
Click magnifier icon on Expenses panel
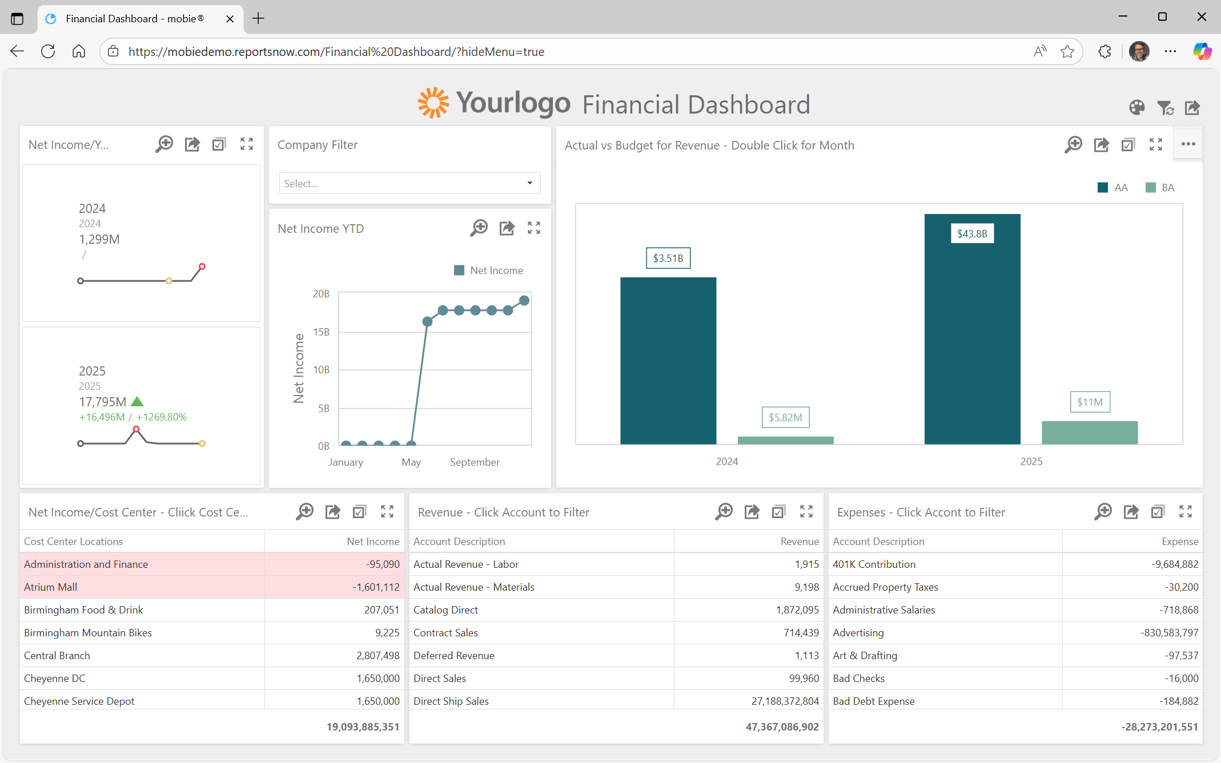[1103, 511]
